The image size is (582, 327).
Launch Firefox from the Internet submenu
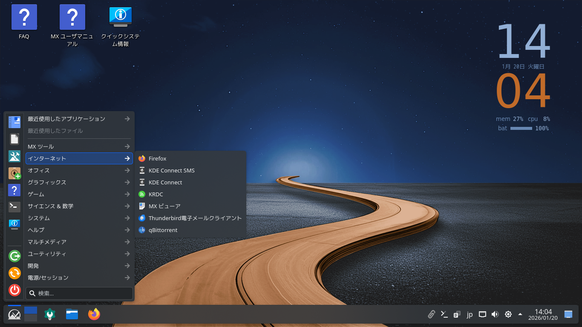157,158
